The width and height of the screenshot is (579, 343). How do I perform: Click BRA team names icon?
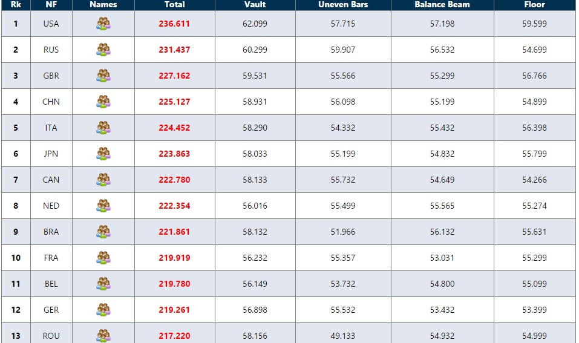pos(103,232)
